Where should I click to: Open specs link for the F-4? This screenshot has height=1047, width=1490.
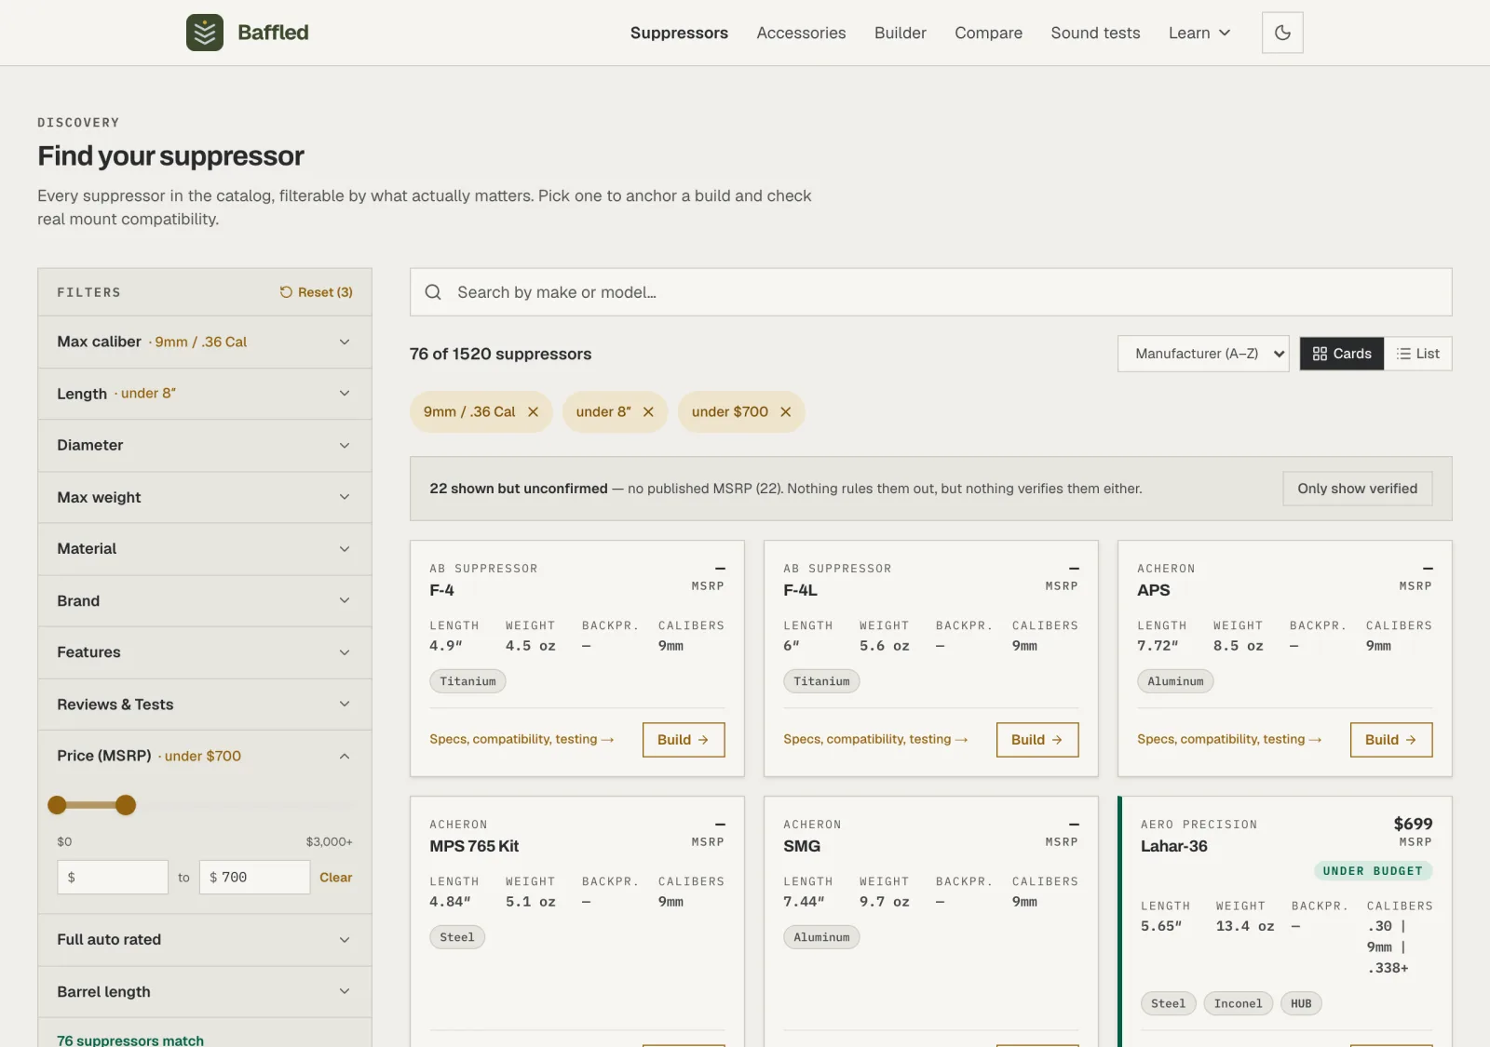(521, 739)
